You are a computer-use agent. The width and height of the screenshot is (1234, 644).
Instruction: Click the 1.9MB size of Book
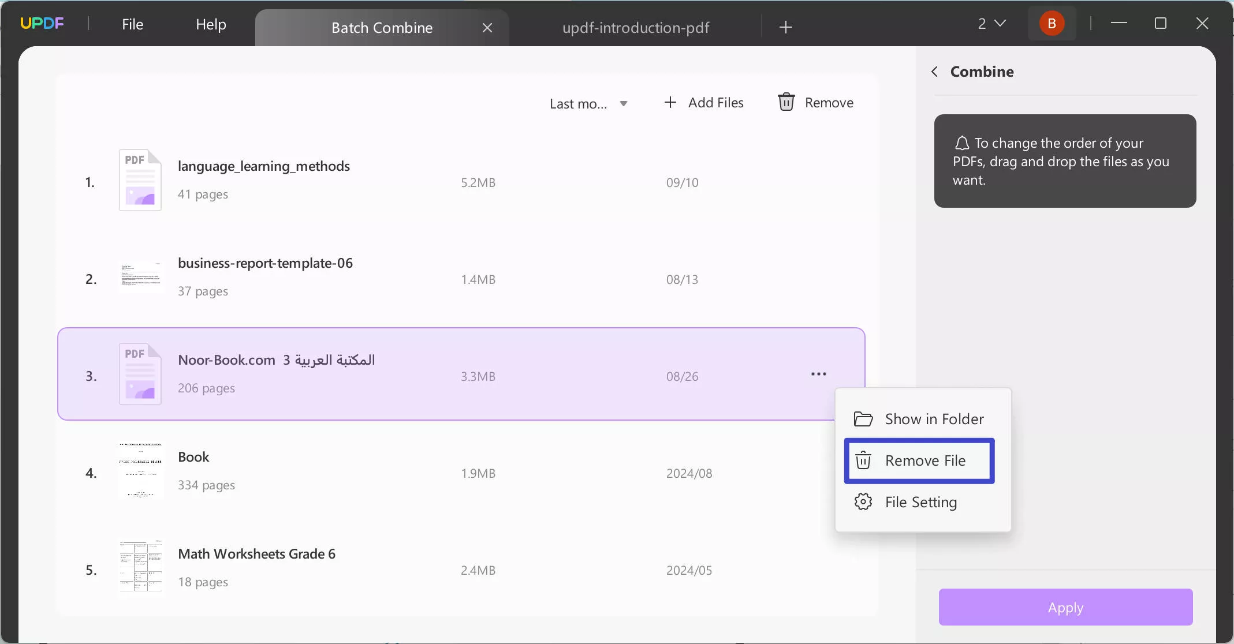(478, 474)
